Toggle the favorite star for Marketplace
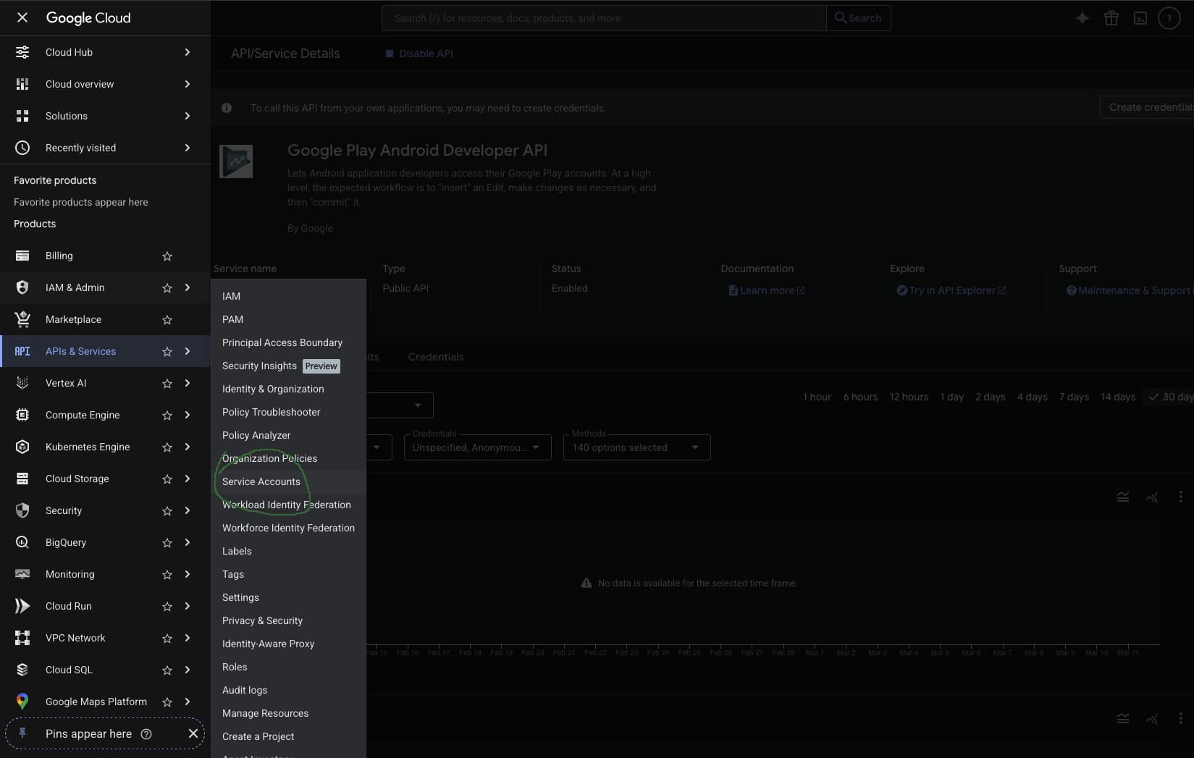The width and height of the screenshot is (1194, 758). 167,319
